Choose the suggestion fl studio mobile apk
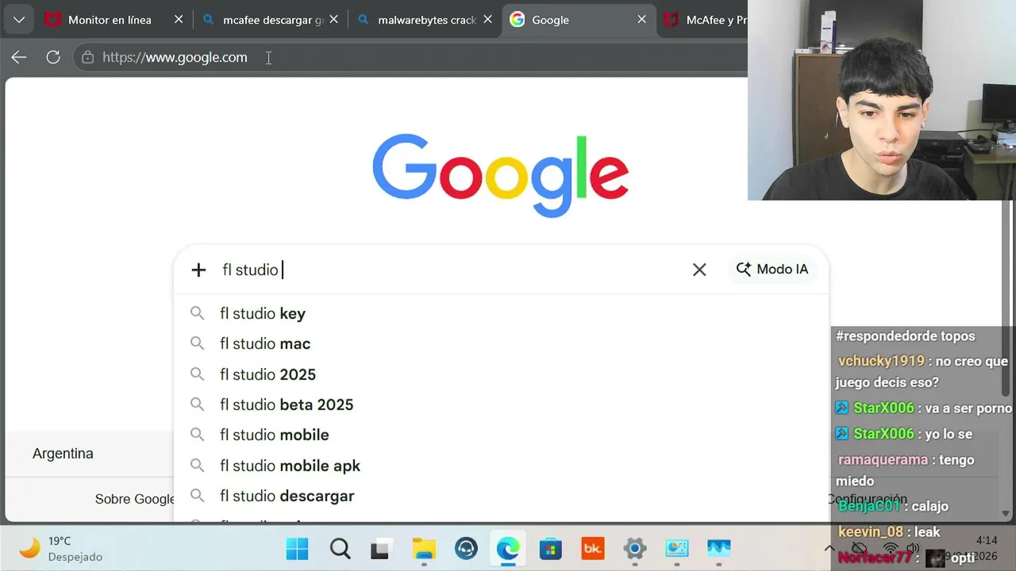 pyautogui.click(x=500, y=466)
